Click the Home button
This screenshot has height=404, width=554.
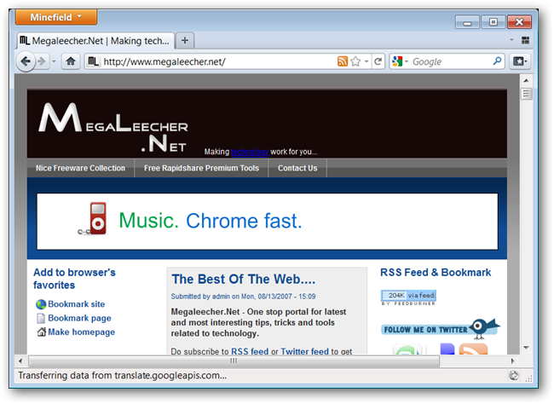tap(71, 61)
